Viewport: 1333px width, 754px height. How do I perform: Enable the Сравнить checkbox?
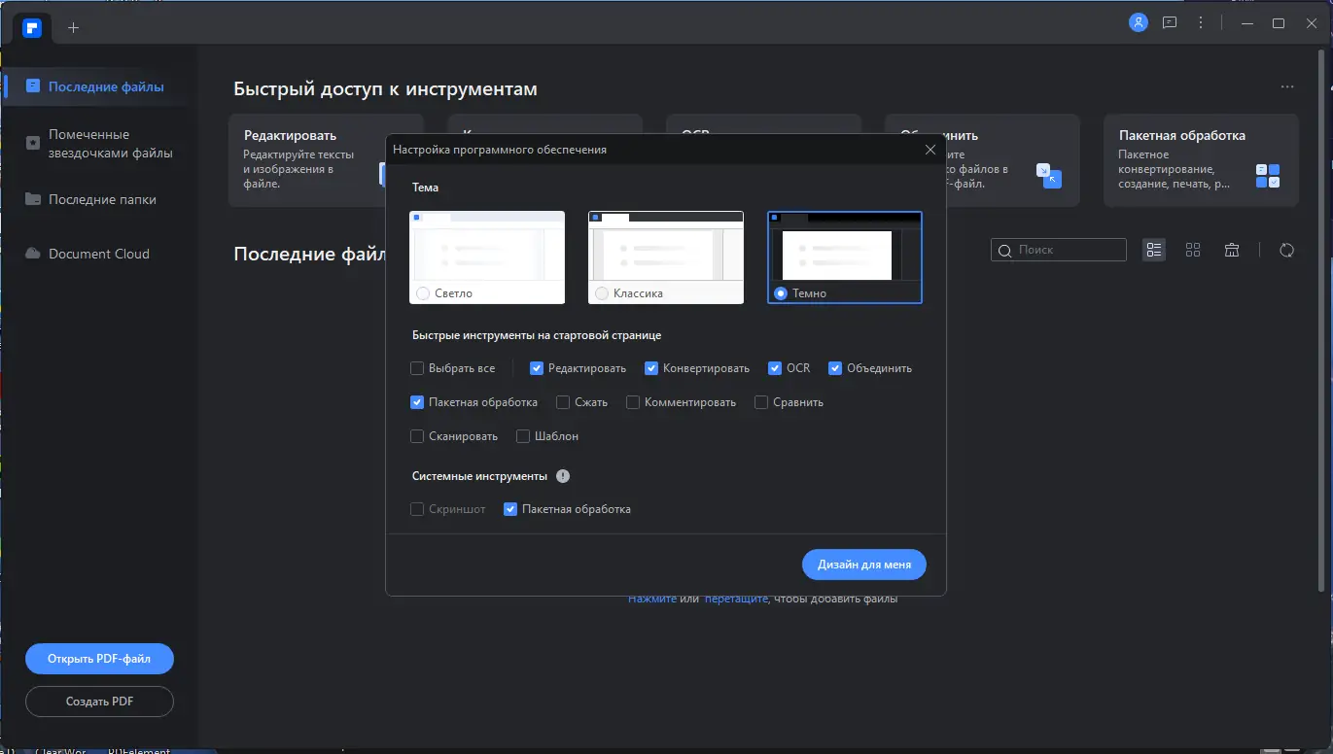pos(761,402)
